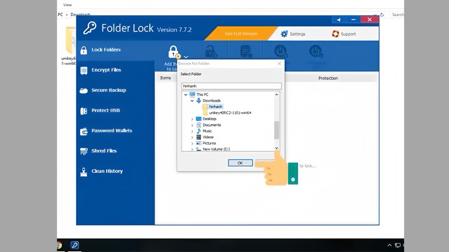Click the Items column header

(165, 78)
